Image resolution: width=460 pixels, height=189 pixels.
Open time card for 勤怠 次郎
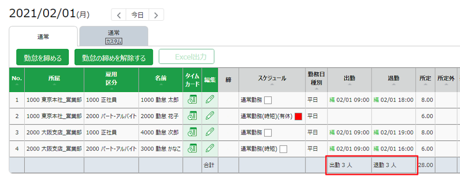(x=192, y=132)
